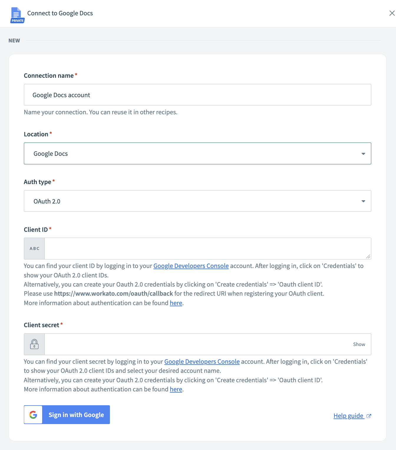Click the Connect to Google Docs title
The image size is (396, 450).
(x=60, y=13)
